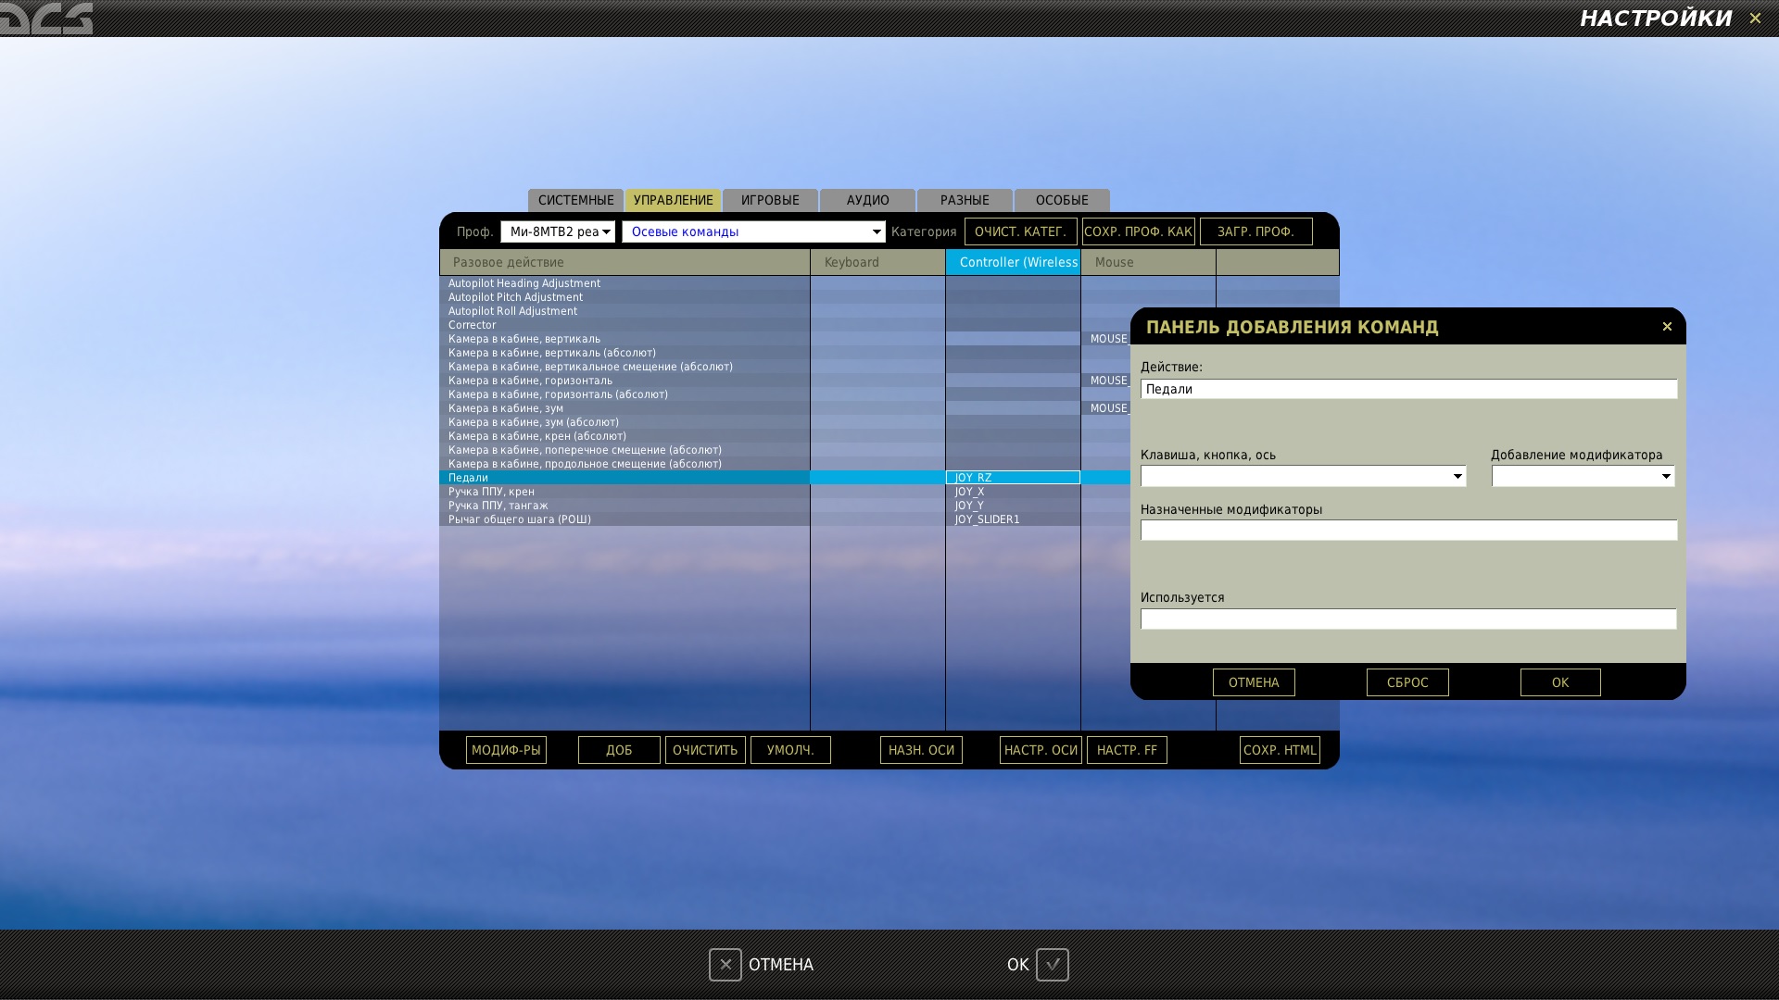Click the Назначенные модификаторы field
The height and width of the screenshot is (1000, 1779).
1408,531
